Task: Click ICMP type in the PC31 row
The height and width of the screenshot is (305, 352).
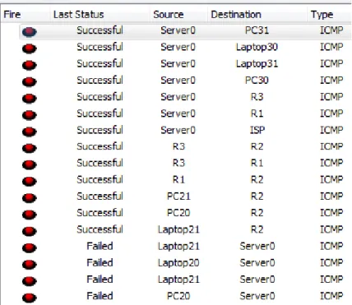Action: (x=331, y=30)
